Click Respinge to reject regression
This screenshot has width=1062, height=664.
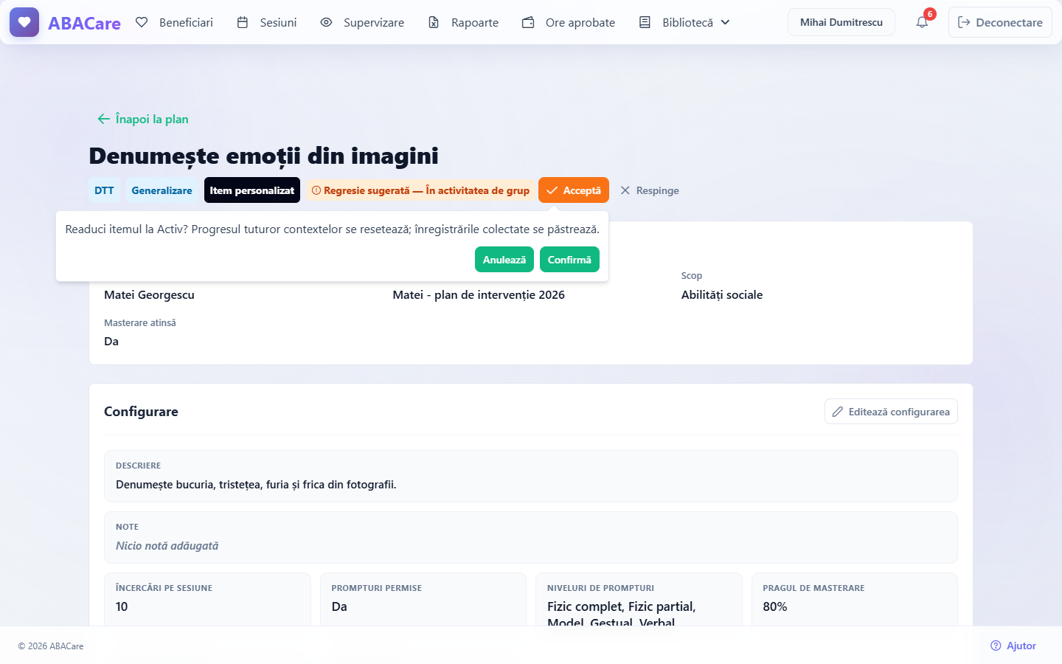tap(650, 190)
